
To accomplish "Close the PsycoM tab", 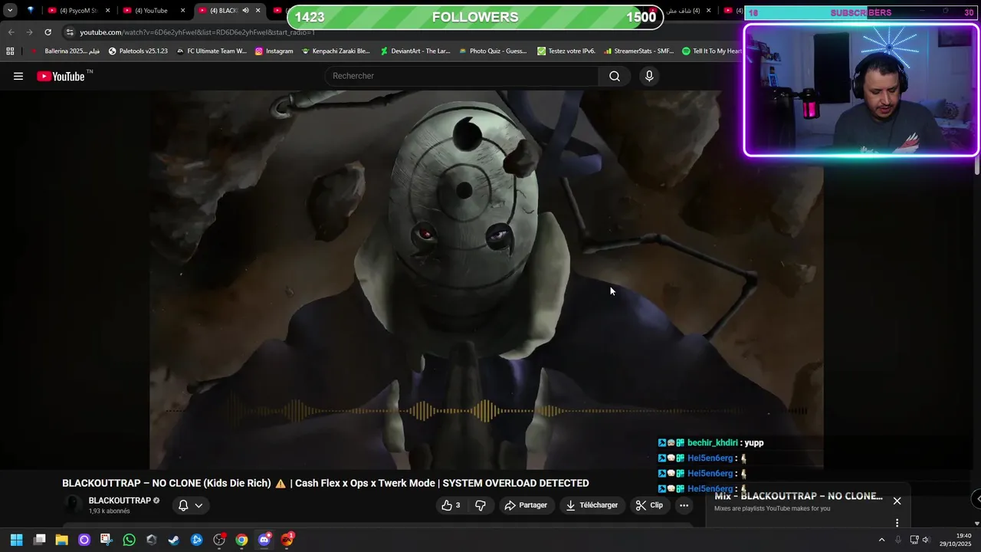I will (x=108, y=11).
